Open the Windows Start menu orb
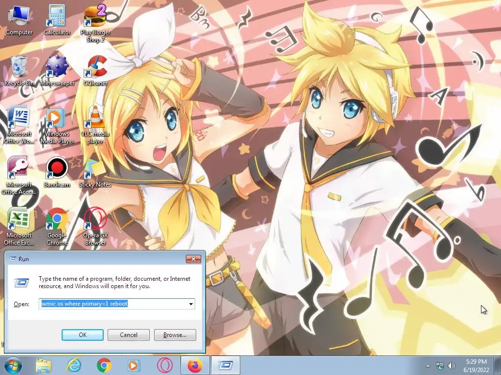 pos(13,365)
